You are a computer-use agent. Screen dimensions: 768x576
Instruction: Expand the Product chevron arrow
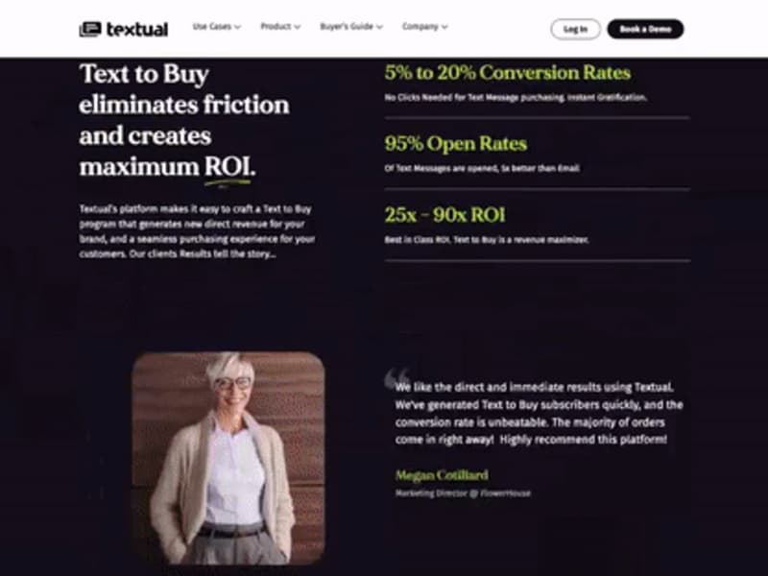click(x=298, y=27)
